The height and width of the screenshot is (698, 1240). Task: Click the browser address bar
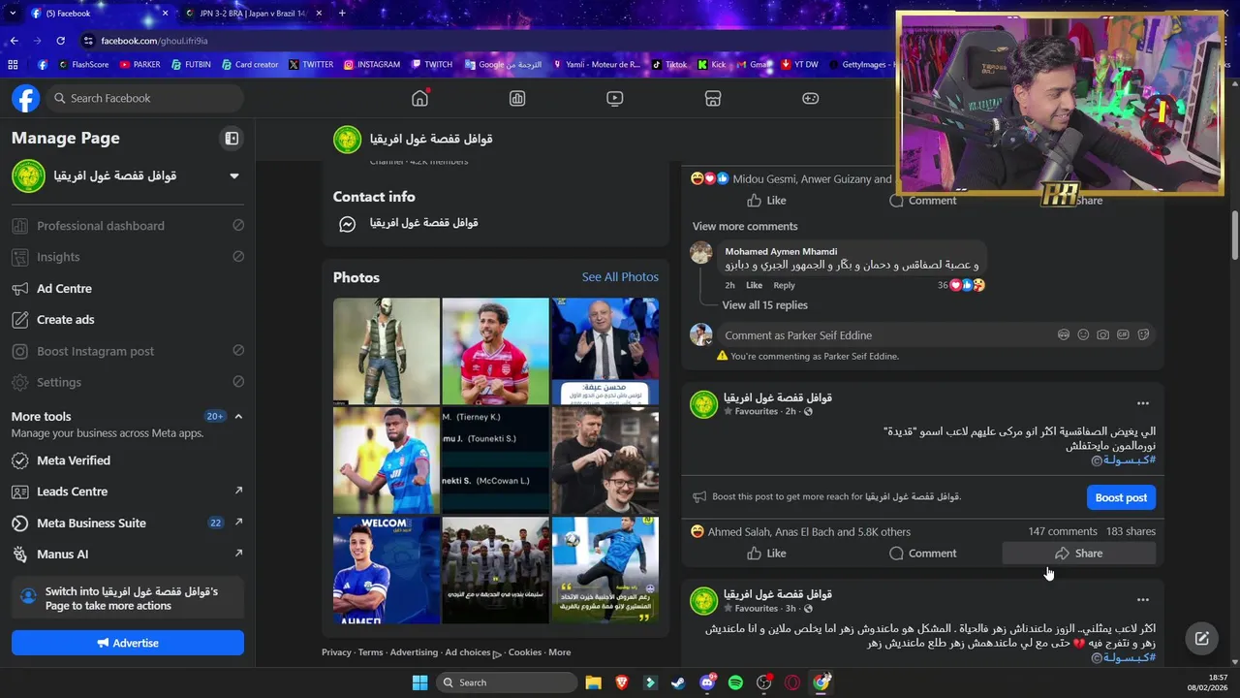pos(484,41)
